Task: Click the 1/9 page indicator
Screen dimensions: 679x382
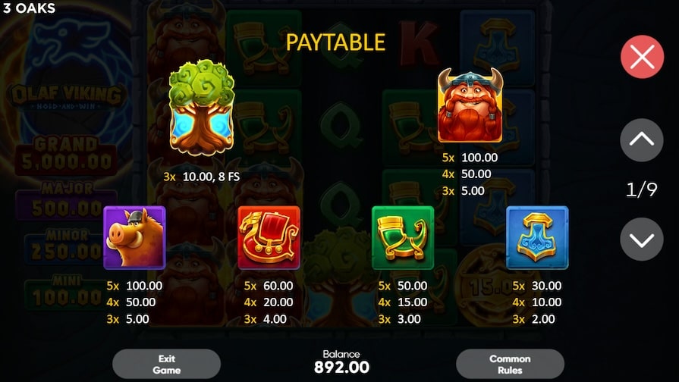Action: [642, 189]
